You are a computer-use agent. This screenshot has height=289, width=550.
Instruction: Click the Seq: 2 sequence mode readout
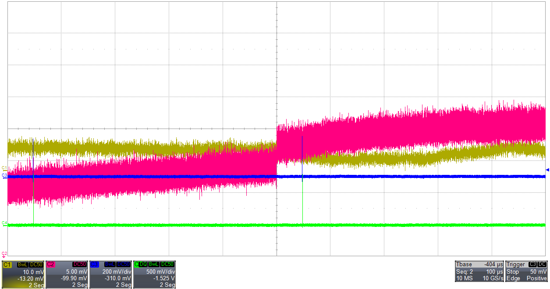(465, 272)
